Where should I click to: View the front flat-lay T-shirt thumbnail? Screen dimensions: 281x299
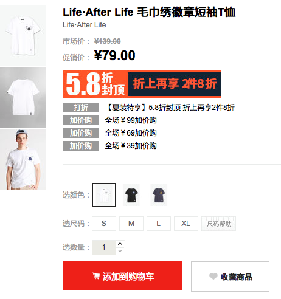pos(23,35)
